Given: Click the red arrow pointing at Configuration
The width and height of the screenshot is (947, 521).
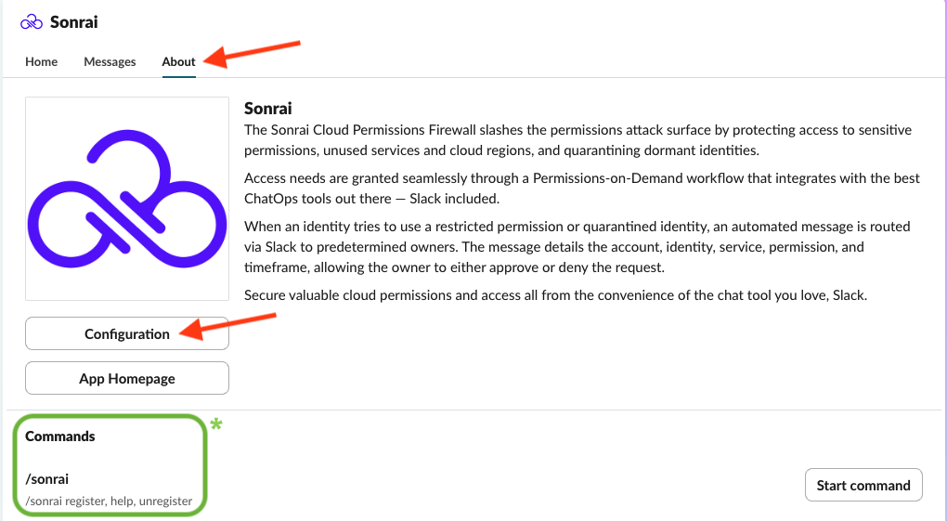Looking at the screenshot, I should pos(227,326).
